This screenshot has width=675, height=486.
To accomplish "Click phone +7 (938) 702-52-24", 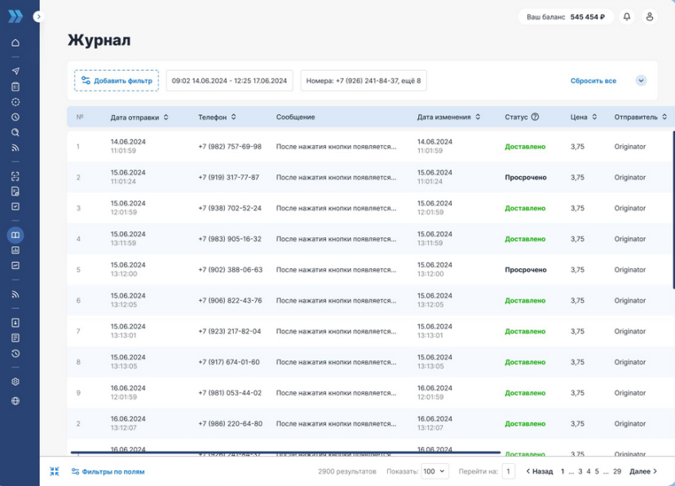I will [x=230, y=208].
